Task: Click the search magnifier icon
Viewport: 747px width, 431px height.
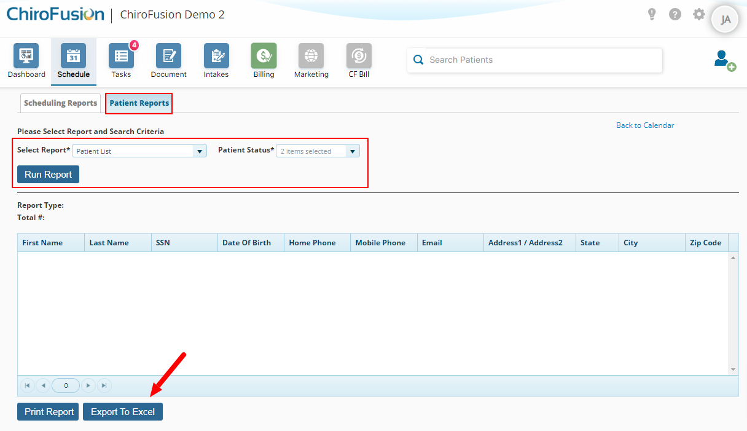Action: (x=418, y=60)
